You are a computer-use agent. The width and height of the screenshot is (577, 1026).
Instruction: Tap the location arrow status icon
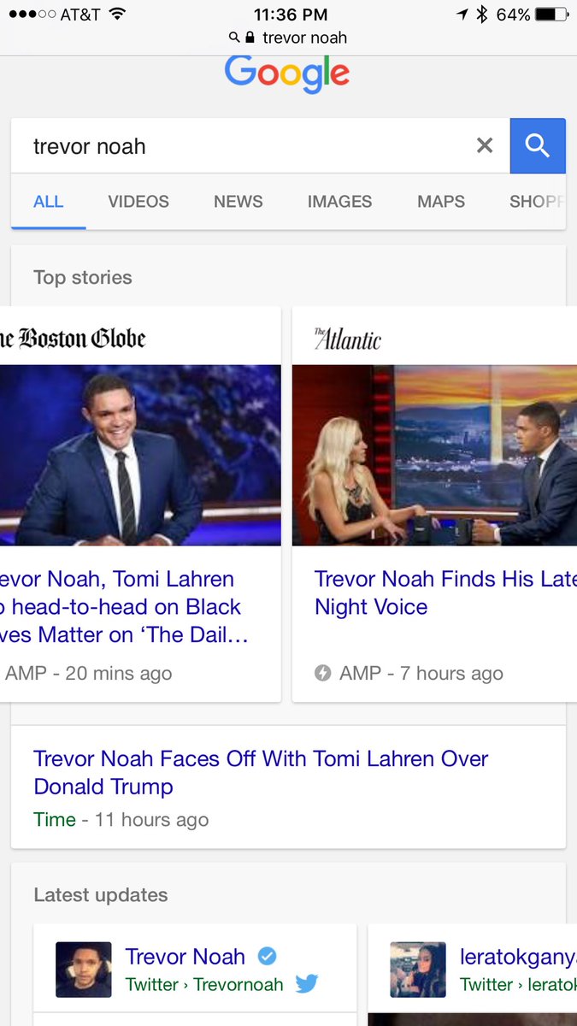pyautogui.click(x=462, y=15)
